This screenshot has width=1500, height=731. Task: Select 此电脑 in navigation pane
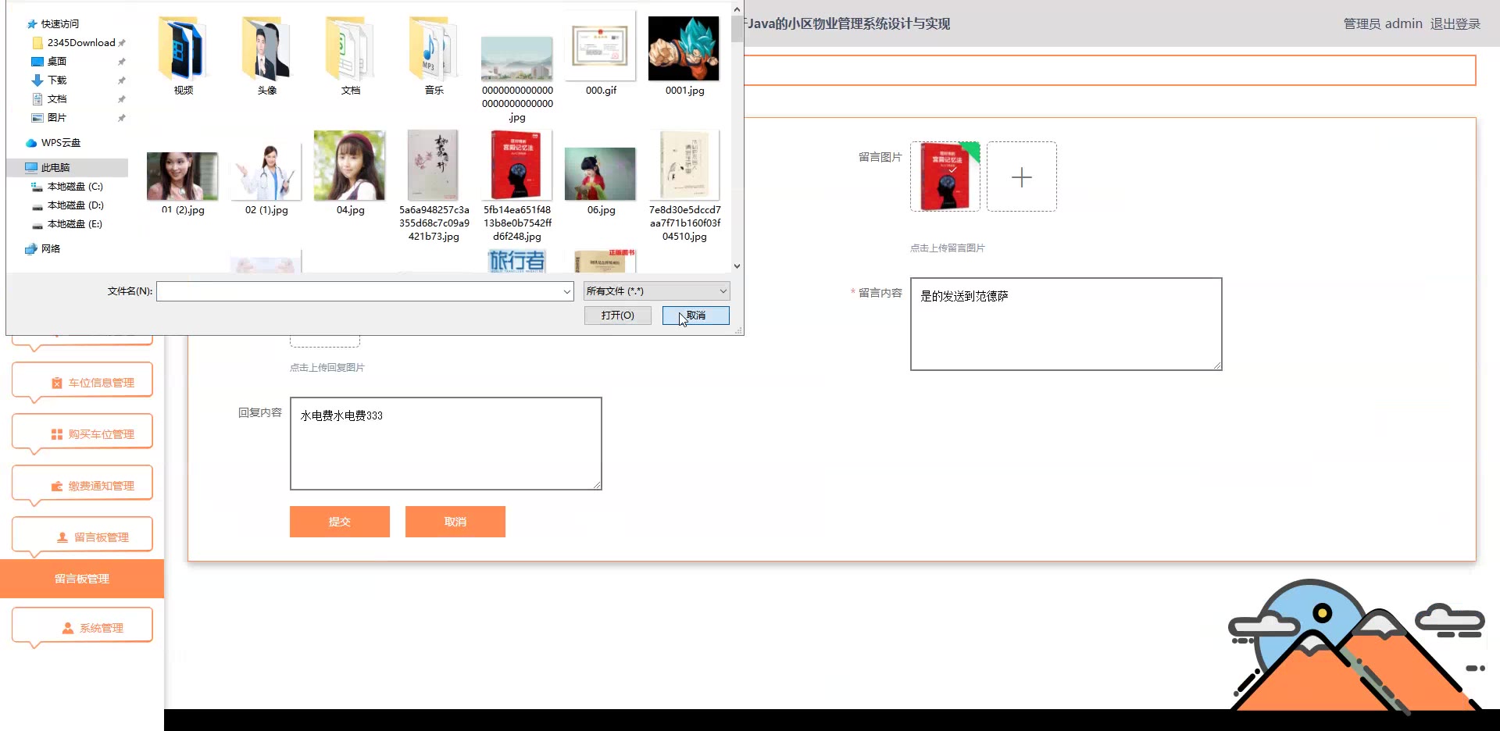(x=67, y=168)
